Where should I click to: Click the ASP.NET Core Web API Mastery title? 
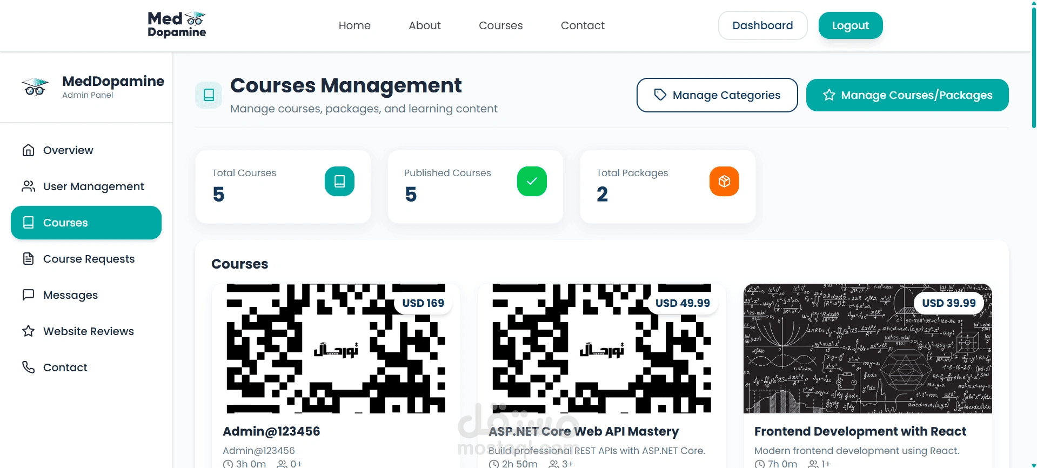point(584,431)
